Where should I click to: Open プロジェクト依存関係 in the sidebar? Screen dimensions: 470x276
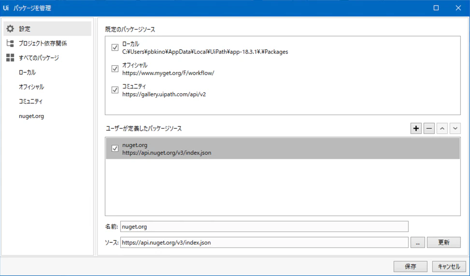coord(43,44)
